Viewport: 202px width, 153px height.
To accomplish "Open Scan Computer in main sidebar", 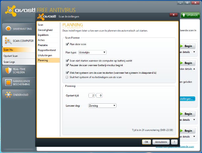I will coord(19,41).
